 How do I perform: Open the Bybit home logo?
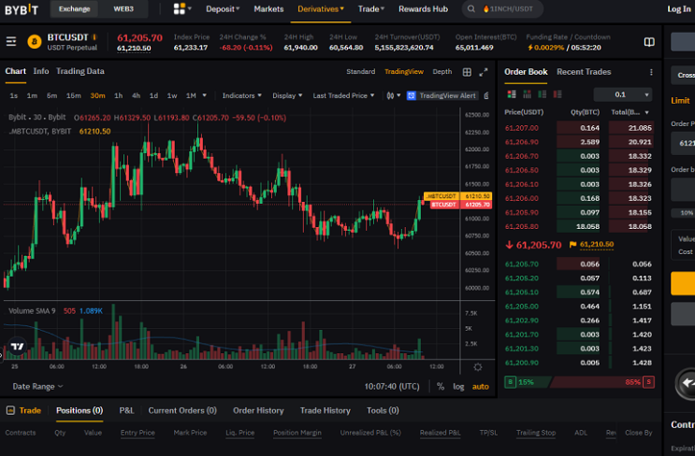(x=22, y=9)
